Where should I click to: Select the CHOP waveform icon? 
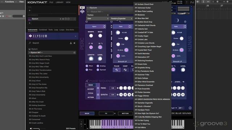pos(125,70)
